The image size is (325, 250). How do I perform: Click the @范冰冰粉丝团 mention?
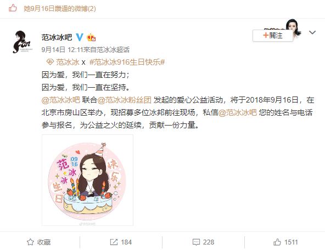pos(125,100)
